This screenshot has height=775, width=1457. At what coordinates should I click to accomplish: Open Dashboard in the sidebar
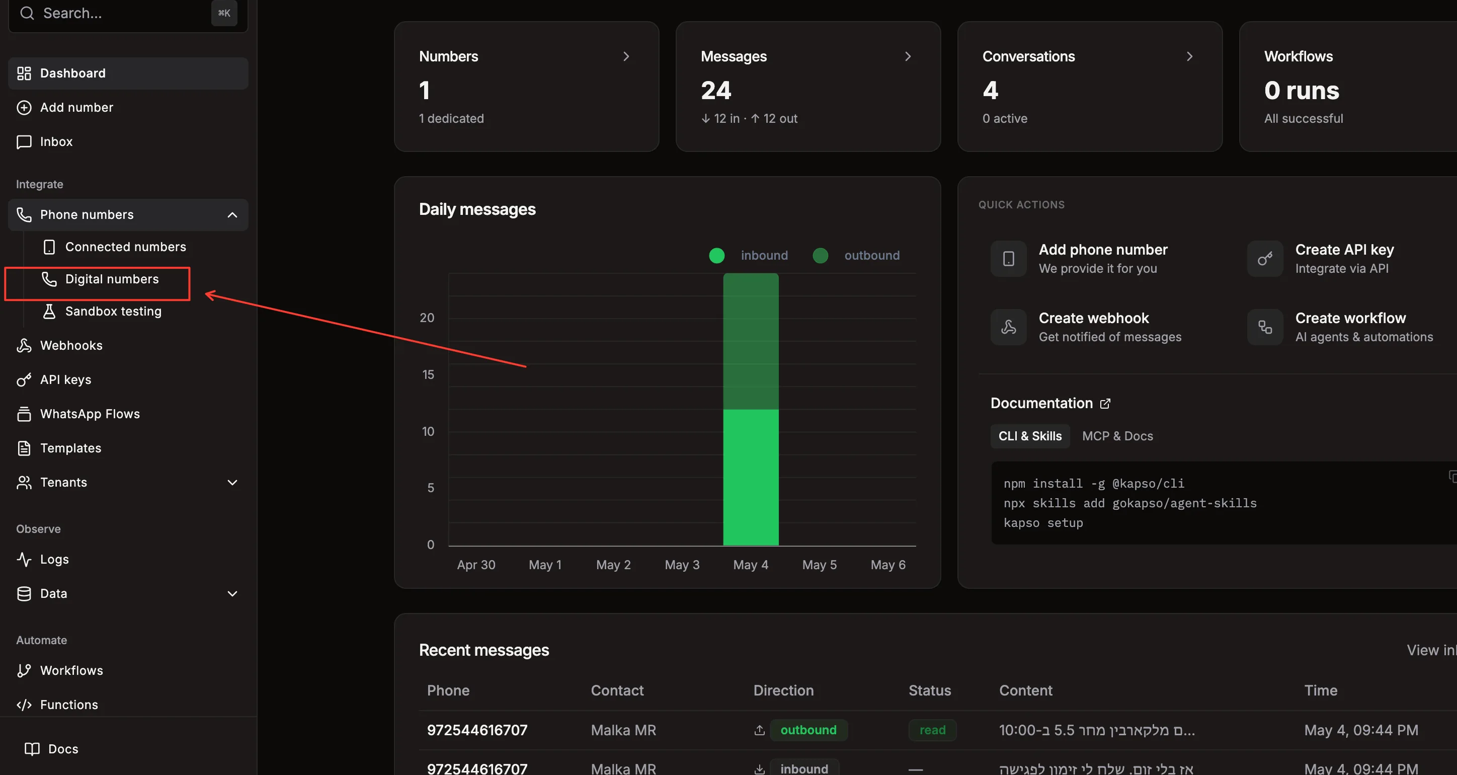(128, 73)
